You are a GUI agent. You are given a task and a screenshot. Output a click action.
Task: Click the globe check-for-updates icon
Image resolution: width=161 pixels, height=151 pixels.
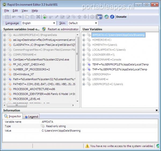[107, 17]
